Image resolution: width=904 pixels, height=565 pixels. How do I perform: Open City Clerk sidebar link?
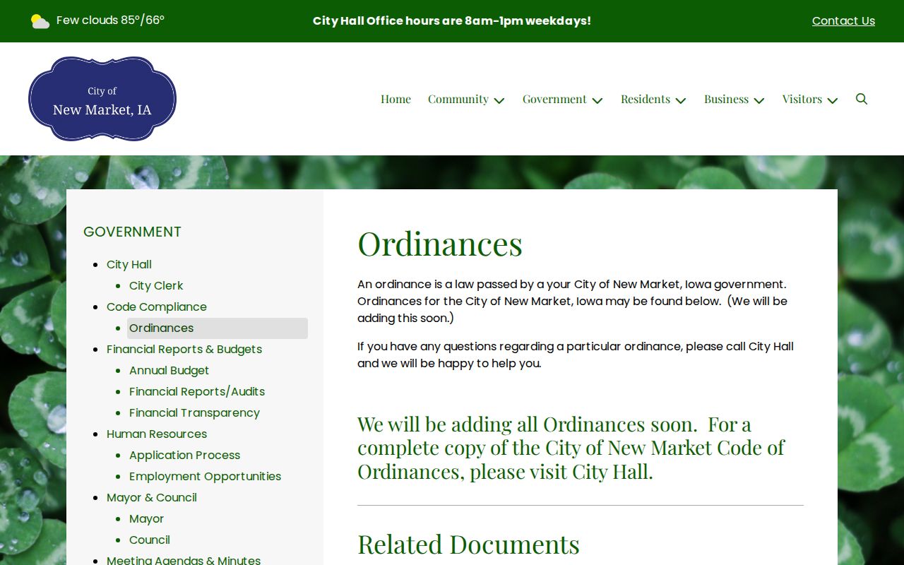(156, 285)
